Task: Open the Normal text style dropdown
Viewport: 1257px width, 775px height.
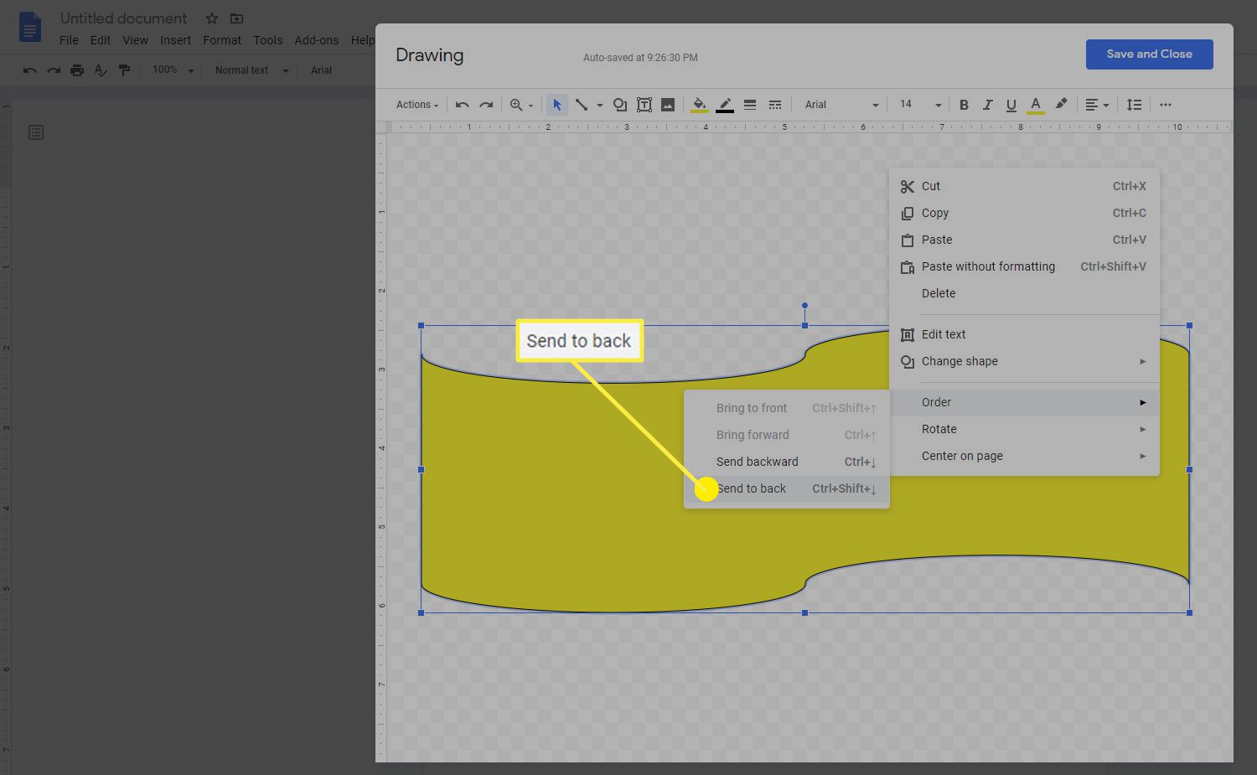Action: pos(251,70)
